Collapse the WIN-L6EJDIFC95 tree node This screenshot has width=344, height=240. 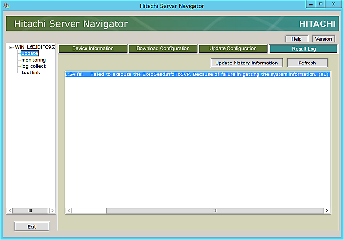click(11, 47)
